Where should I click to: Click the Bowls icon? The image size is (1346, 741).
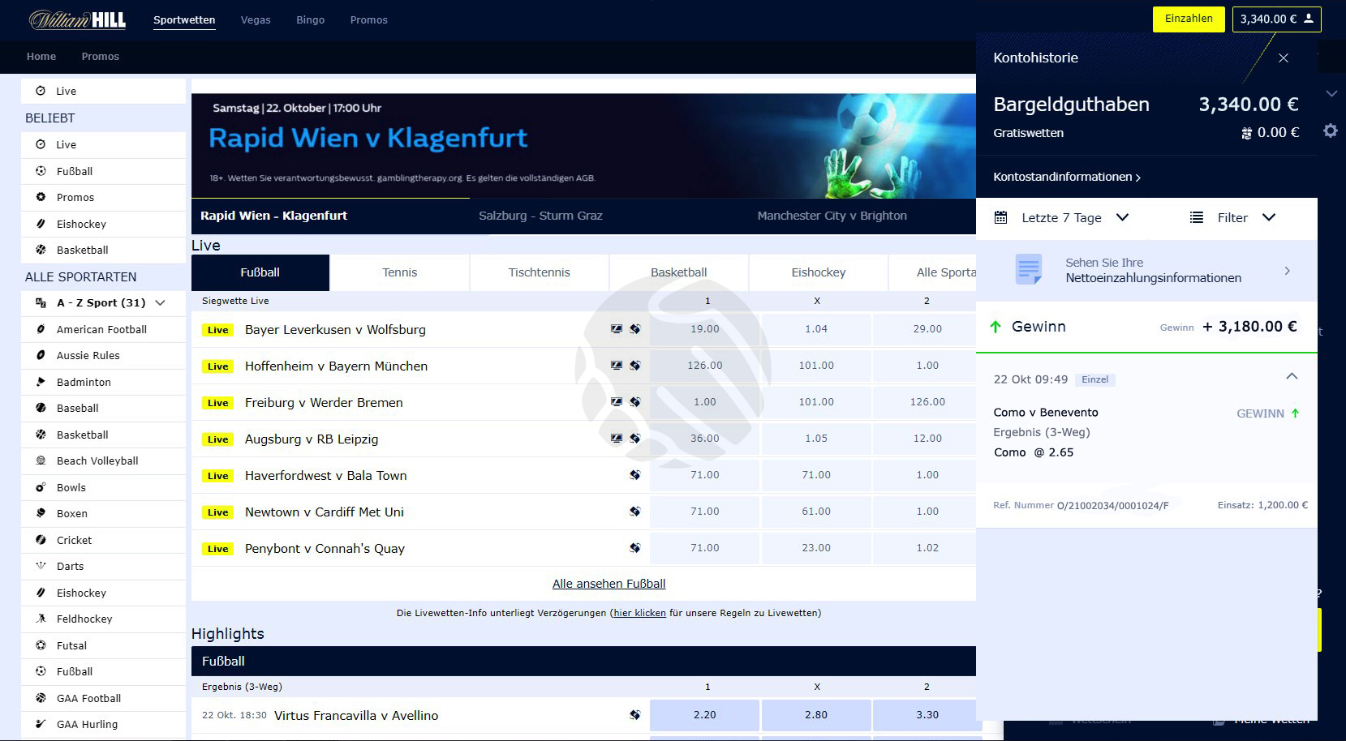coord(41,487)
